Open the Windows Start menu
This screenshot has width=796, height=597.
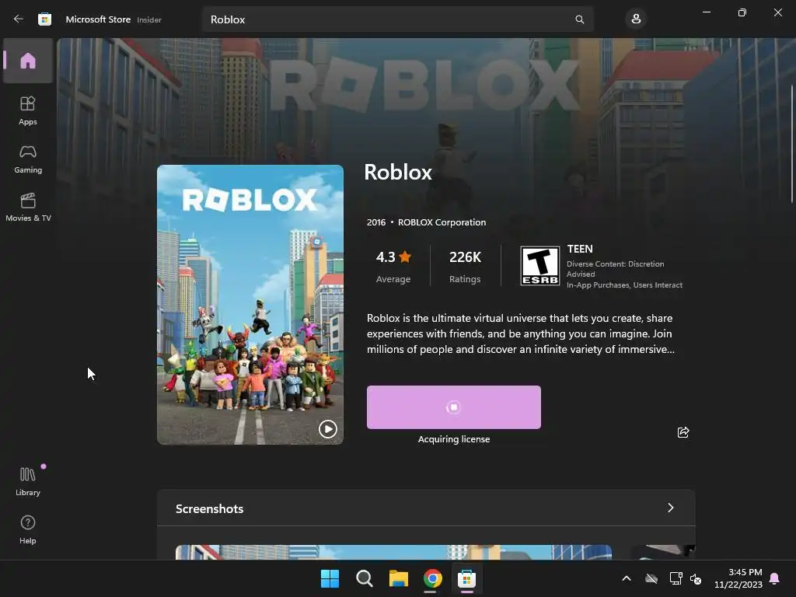coord(330,578)
